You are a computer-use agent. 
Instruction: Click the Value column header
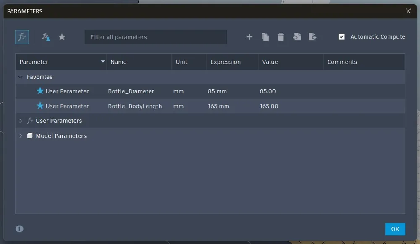(291, 62)
